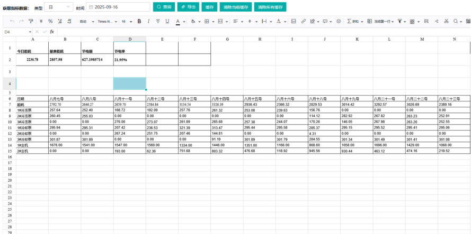Open the text color picker

[x=179, y=22]
